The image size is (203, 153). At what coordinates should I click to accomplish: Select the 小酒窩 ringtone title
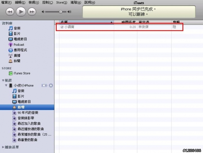69,27
